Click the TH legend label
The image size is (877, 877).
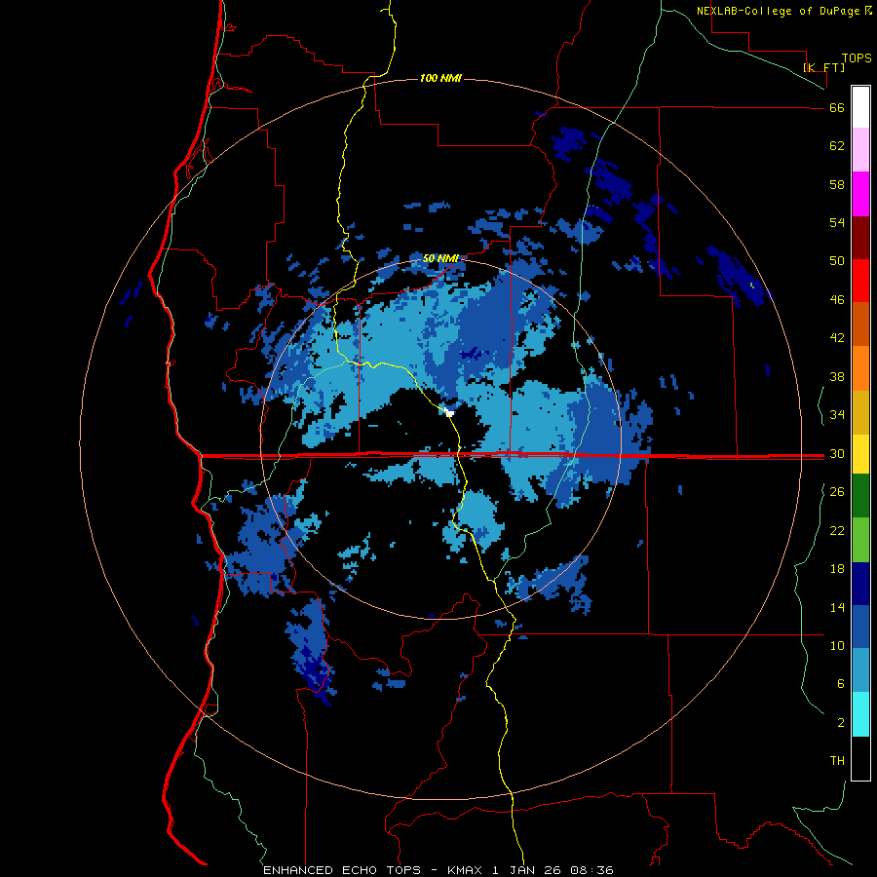[837, 761]
